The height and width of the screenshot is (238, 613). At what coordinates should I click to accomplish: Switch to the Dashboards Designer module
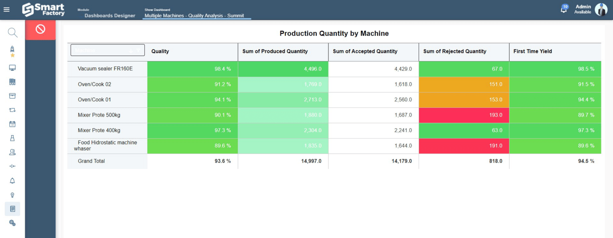click(x=110, y=16)
